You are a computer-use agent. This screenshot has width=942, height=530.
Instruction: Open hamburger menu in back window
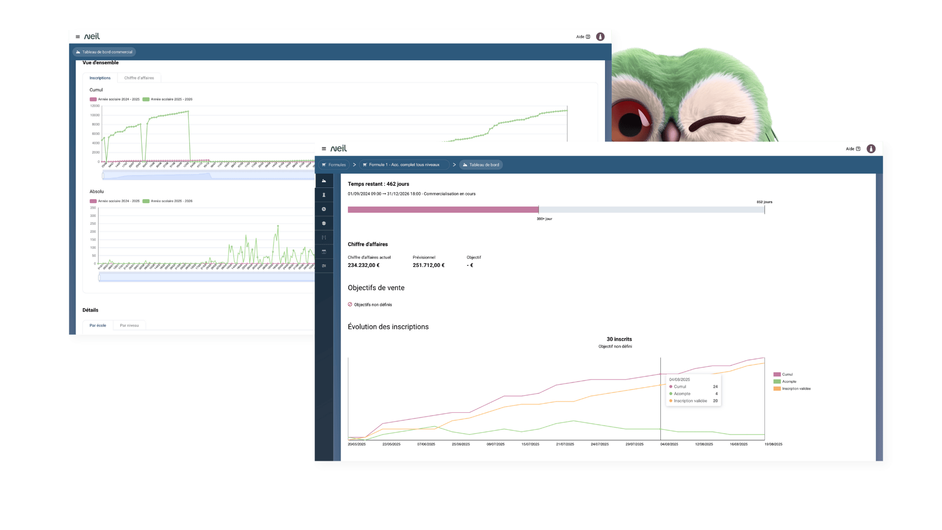click(78, 37)
